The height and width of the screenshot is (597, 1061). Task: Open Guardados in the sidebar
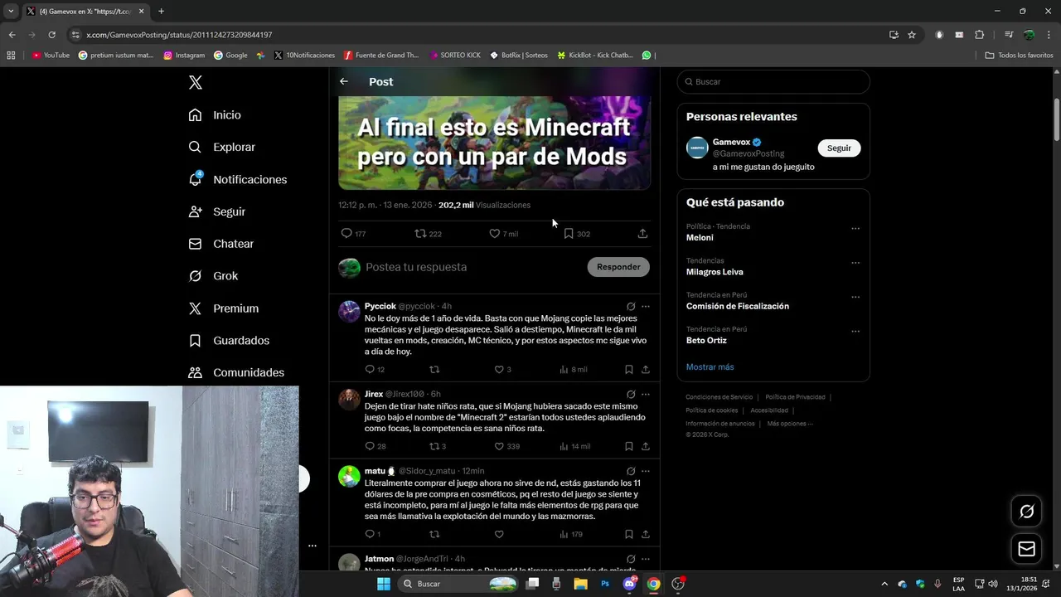pos(229,341)
